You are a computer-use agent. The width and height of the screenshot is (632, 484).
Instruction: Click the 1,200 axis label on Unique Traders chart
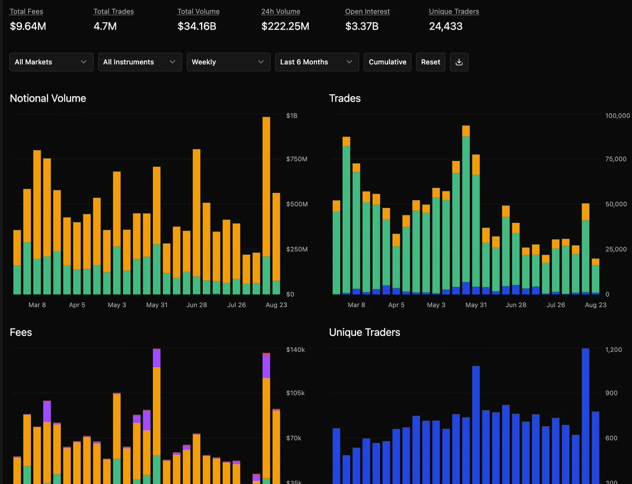(614, 350)
